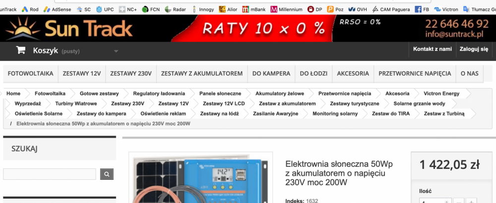Open Zestawy 12V LCD link
496x203 pixels.
224,103
